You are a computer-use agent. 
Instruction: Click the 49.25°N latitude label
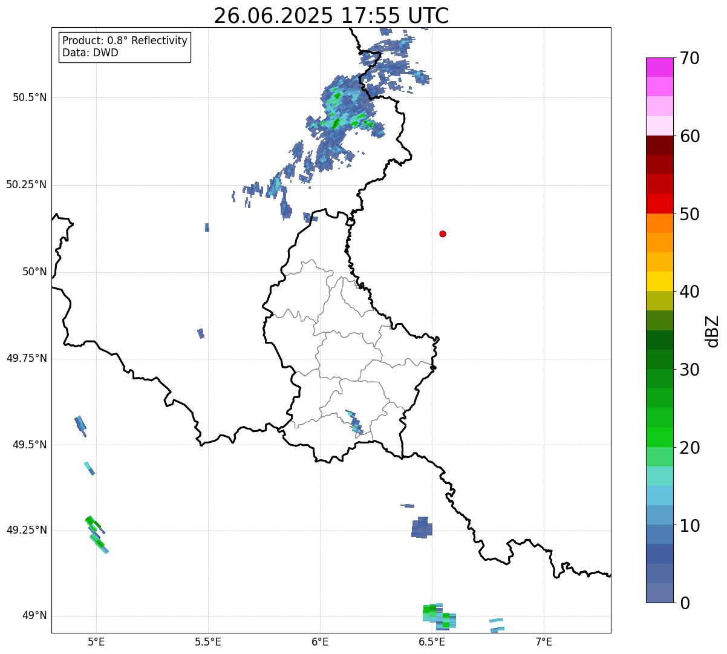point(27,530)
